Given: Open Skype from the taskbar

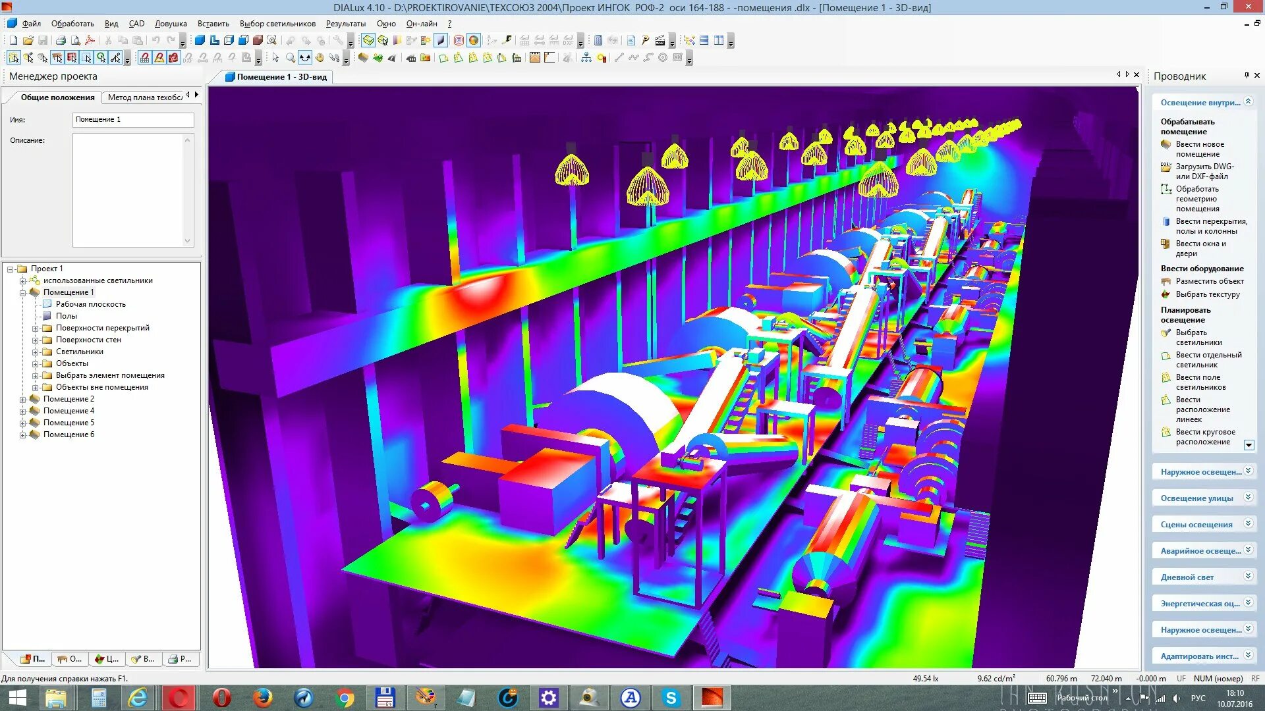Looking at the screenshot, I should tap(671, 697).
